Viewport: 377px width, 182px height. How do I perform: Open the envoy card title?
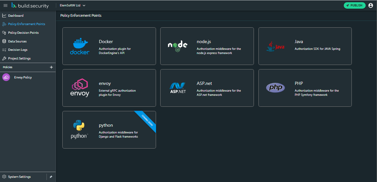[x=105, y=84]
